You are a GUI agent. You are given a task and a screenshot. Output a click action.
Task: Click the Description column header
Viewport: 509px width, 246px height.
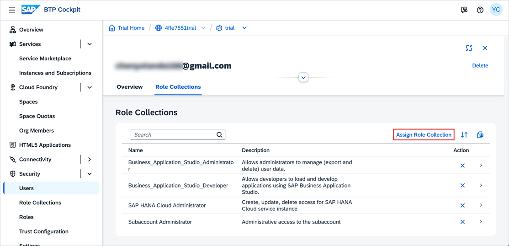tap(256, 150)
